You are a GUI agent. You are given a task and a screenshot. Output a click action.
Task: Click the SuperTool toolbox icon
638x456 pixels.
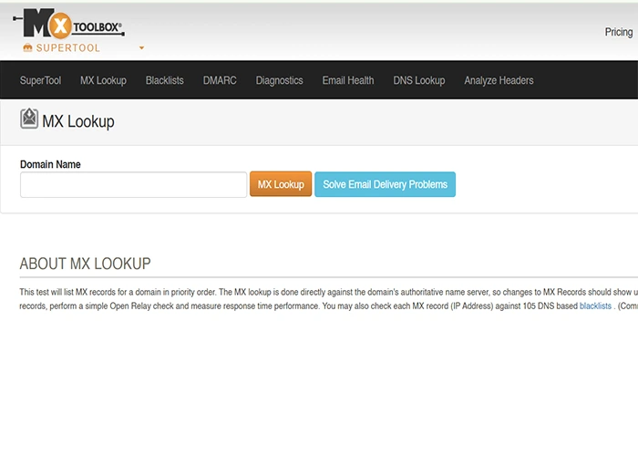(x=27, y=47)
